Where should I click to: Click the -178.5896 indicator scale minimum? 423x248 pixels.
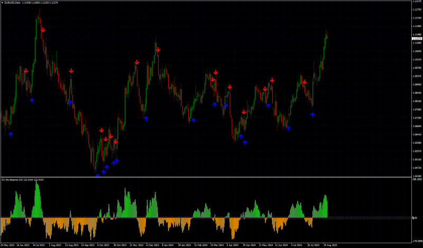point(417,241)
